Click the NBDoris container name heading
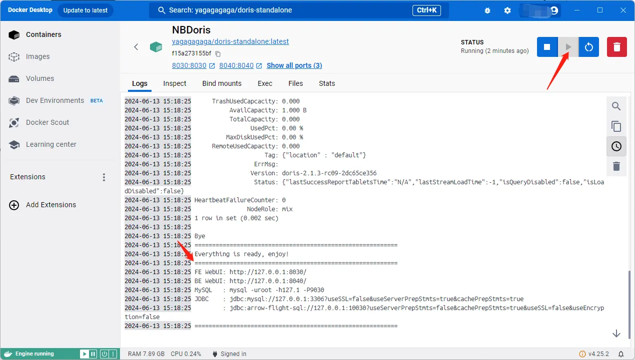Viewport: 635px width, 360px height. point(191,30)
